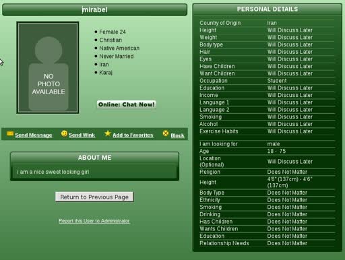Click the Eyes label
345x260 pixels.
[206, 59]
